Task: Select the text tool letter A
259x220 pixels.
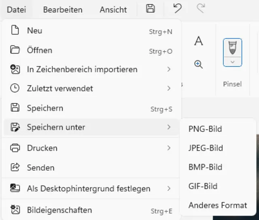Action: tap(198, 41)
